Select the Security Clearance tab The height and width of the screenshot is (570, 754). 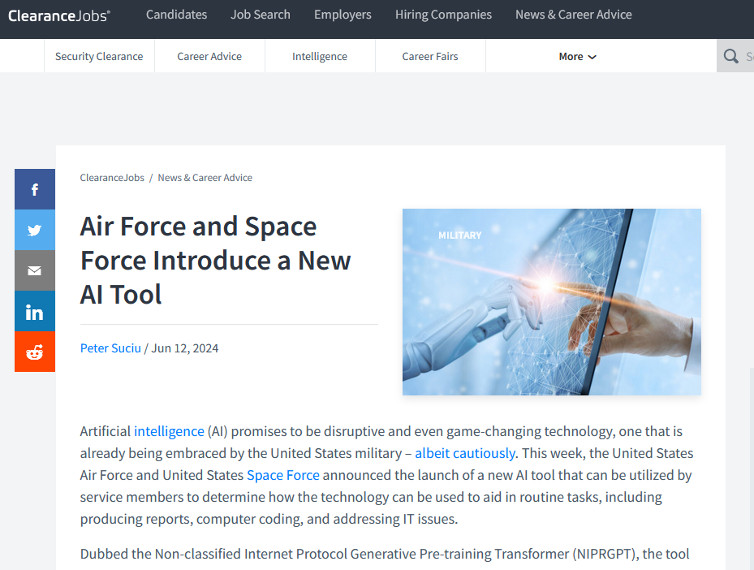[x=99, y=56]
